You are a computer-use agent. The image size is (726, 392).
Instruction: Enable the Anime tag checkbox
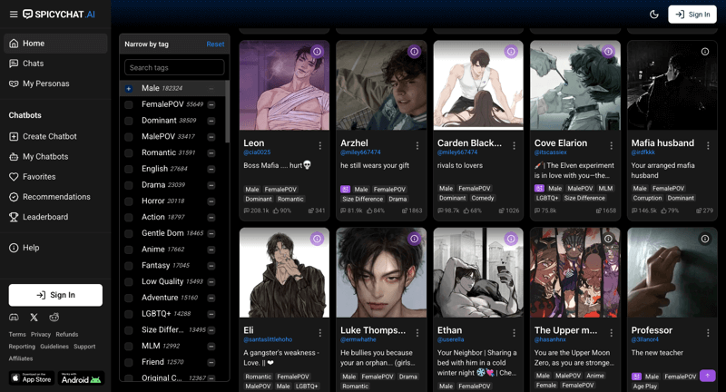(x=129, y=250)
